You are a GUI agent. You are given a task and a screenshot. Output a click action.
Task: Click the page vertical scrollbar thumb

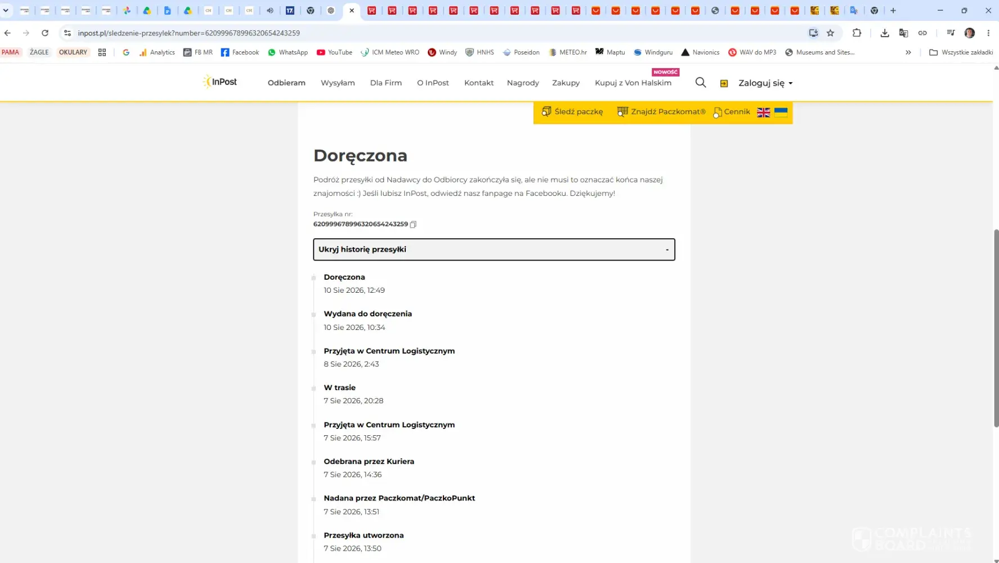coord(996,328)
